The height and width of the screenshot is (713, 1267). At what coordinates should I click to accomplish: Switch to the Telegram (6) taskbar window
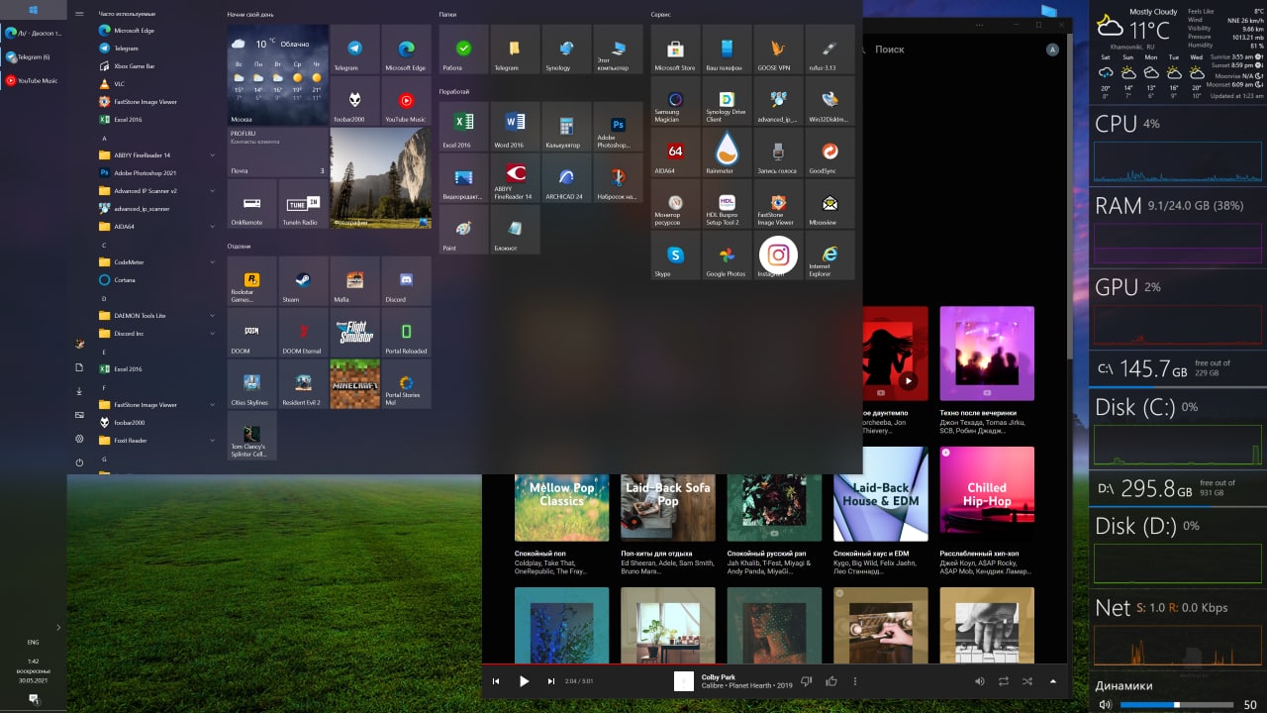pos(33,56)
